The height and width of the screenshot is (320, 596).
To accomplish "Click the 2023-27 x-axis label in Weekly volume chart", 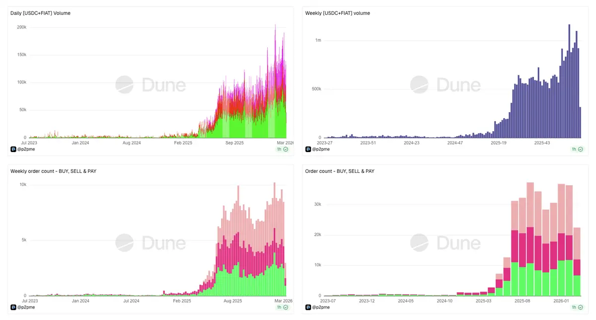I will click(x=326, y=143).
